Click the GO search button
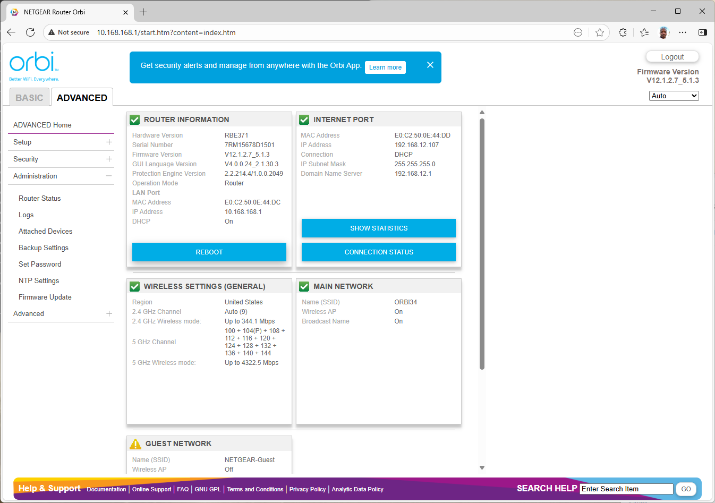Screen dimensions: 715x503 (686, 489)
